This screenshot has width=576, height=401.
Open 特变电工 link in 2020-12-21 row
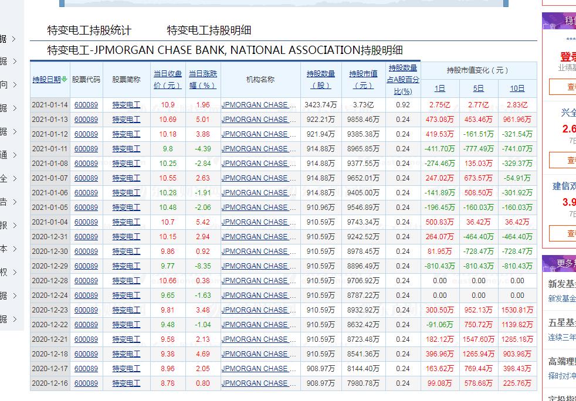(x=126, y=339)
